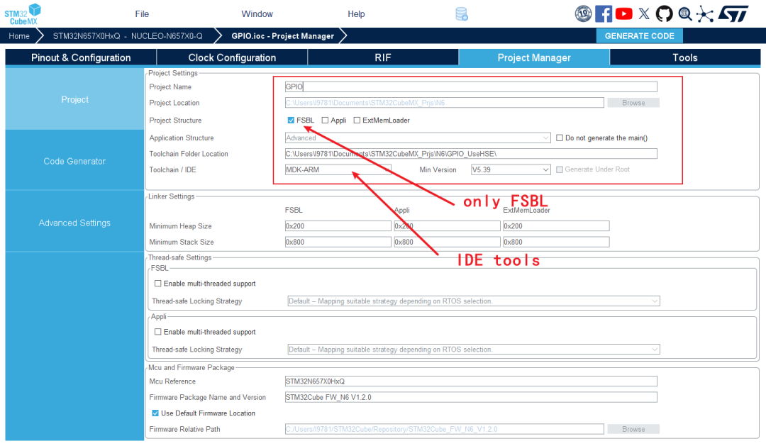Viewport: 766px width, 446px height.
Task: Open the X social media icon
Action: [644, 13]
